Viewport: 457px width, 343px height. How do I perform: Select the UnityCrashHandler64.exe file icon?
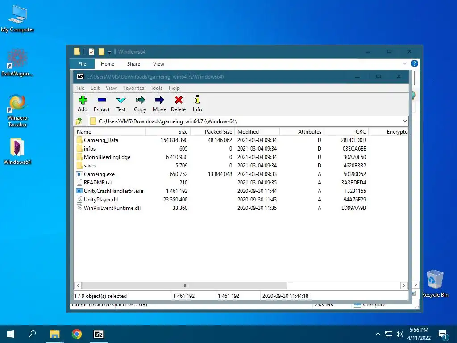click(x=79, y=191)
